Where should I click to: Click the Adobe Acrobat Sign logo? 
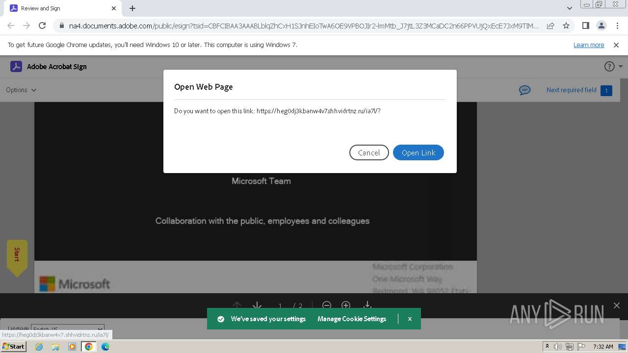[x=49, y=67]
